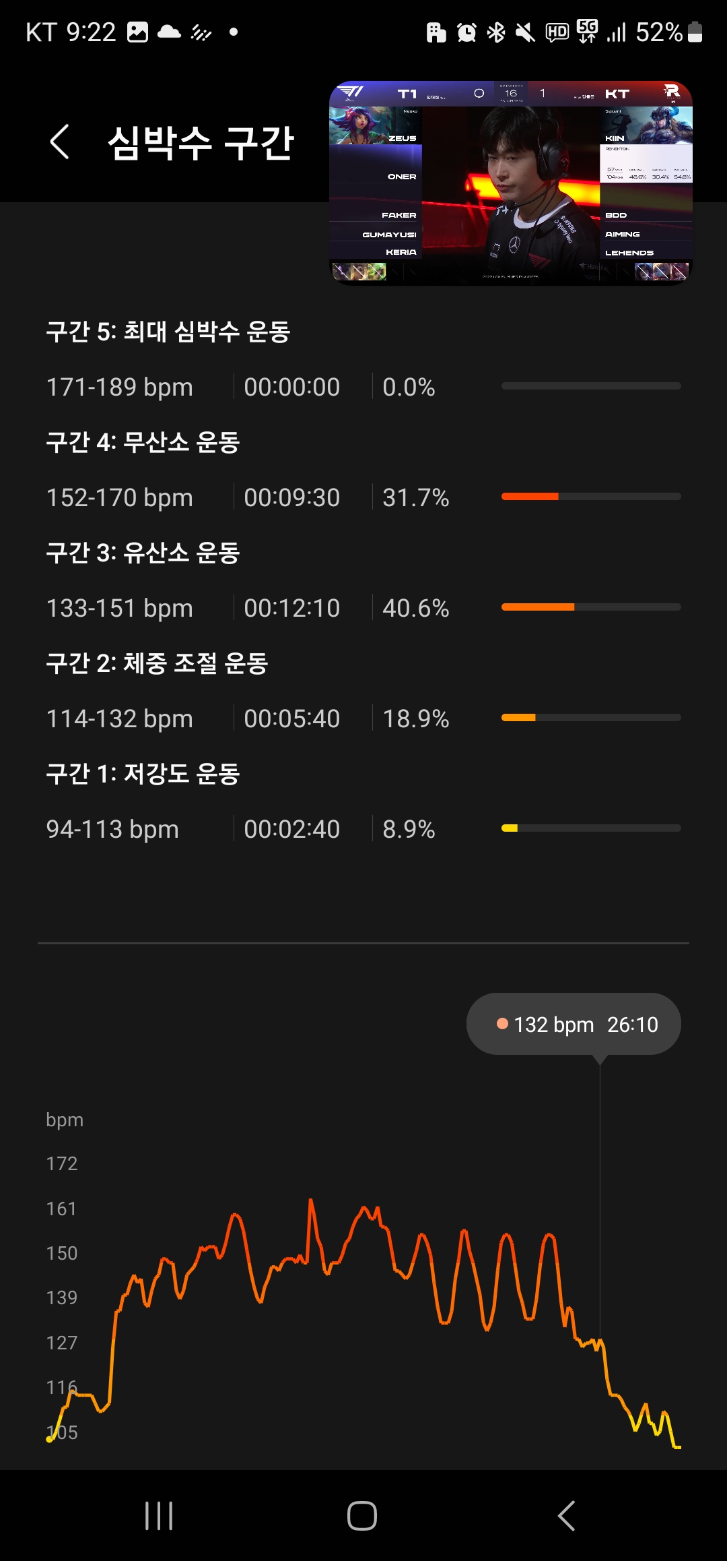This screenshot has height=1561, width=727.
Task: Tap the battery indicator icon
Action: (695, 32)
